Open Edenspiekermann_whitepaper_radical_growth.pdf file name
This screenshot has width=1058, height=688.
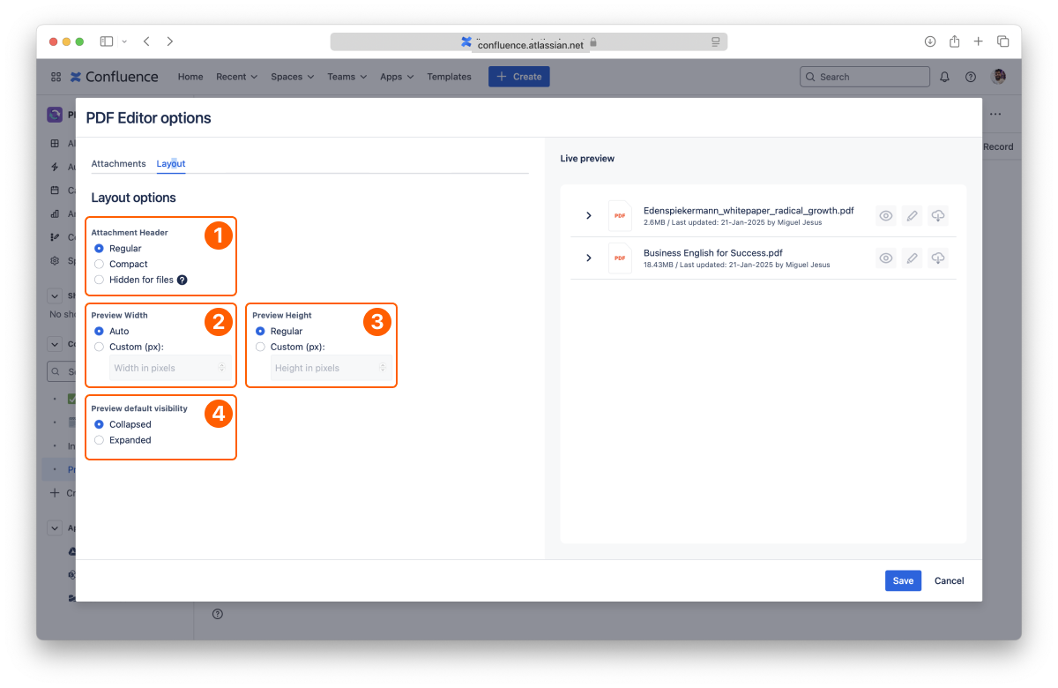click(749, 211)
